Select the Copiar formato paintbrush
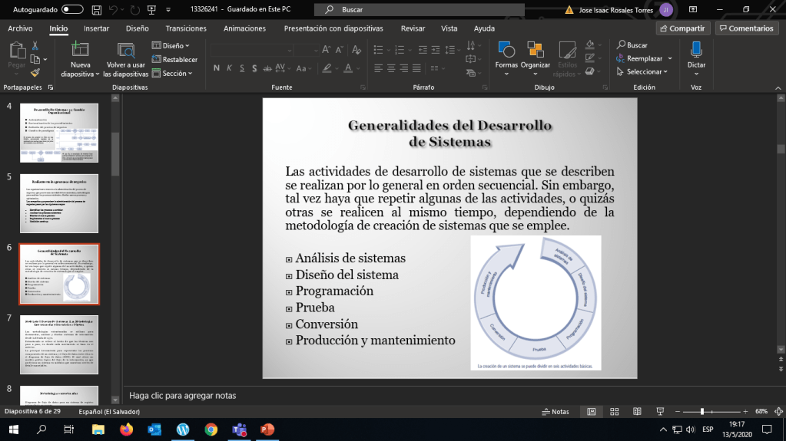Screen dimensions: 786x441 click(35, 72)
